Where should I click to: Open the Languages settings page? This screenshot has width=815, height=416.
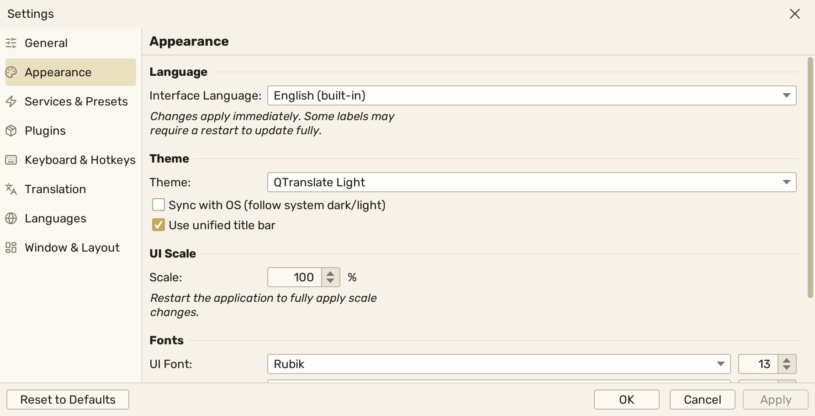pos(71,218)
